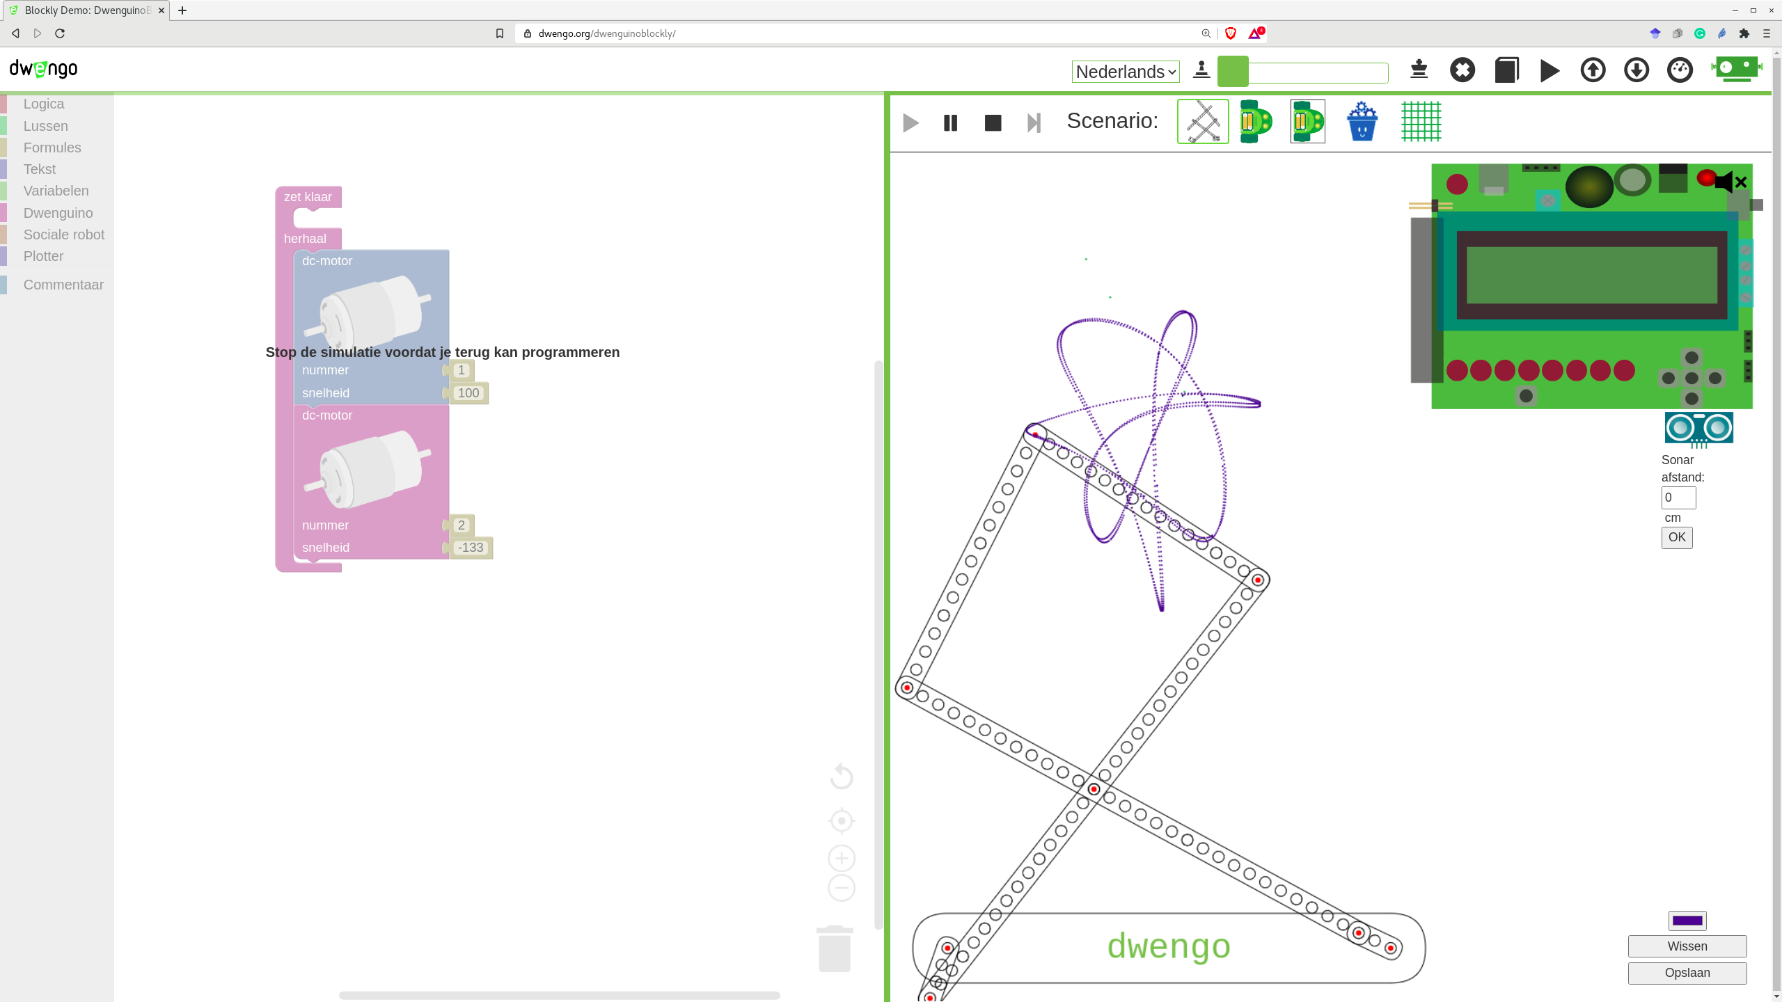
Task: Select the blue social robot scenario
Action: 1362,122
